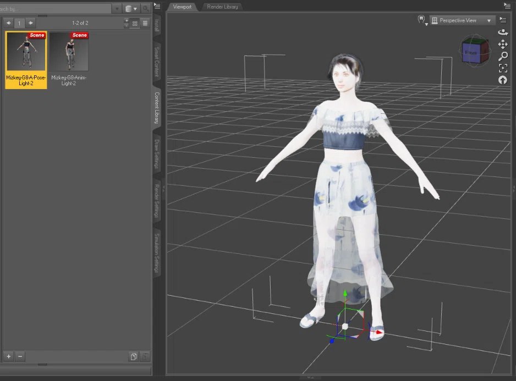
Task: Click the white center cube of gizmo
Action: pyautogui.click(x=345, y=327)
